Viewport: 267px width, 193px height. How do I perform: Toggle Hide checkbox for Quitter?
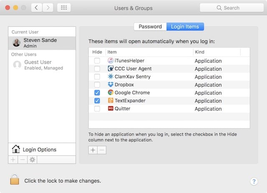pyautogui.click(x=97, y=109)
